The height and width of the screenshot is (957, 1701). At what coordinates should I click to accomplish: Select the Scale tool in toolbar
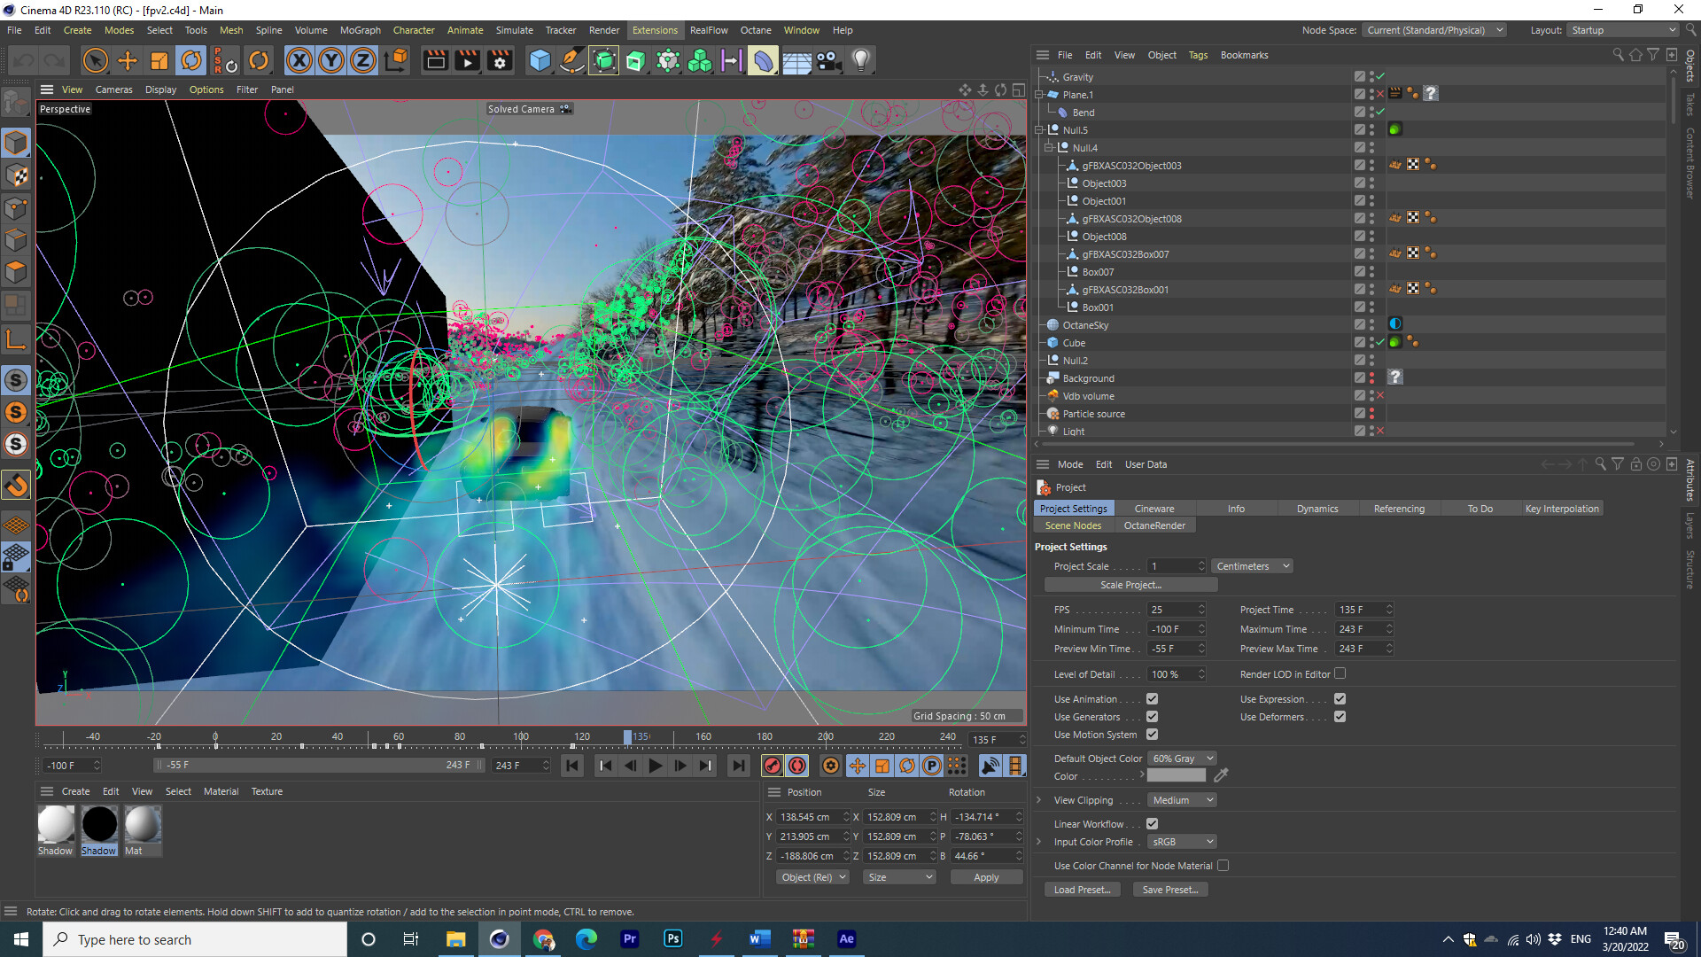point(159,60)
